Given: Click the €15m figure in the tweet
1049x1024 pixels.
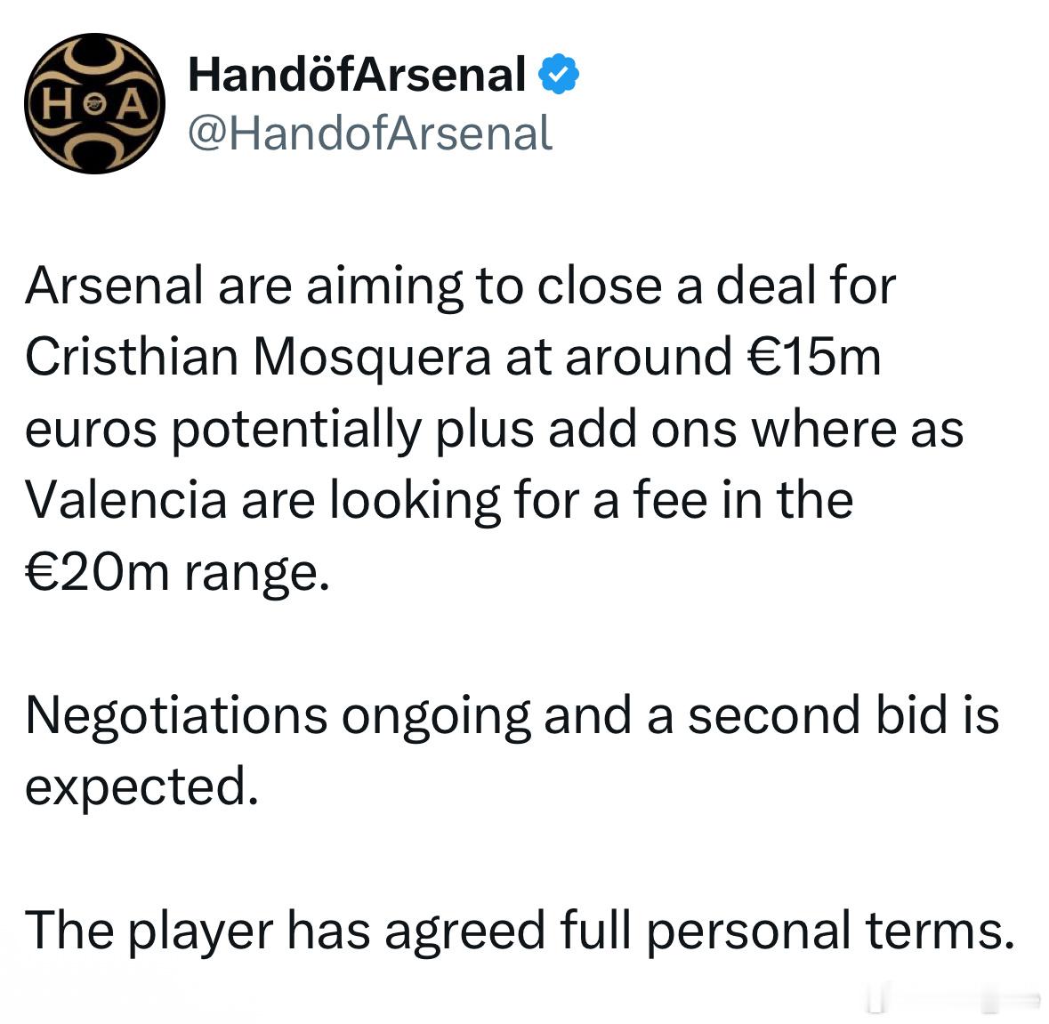Looking at the screenshot, I should [813, 357].
